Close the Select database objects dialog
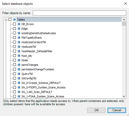The height and width of the screenshot is (116, 129). pos(125,4)
